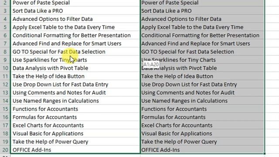Select row 3 header number
Screen dimensions: 279x157
pos(5,11)
